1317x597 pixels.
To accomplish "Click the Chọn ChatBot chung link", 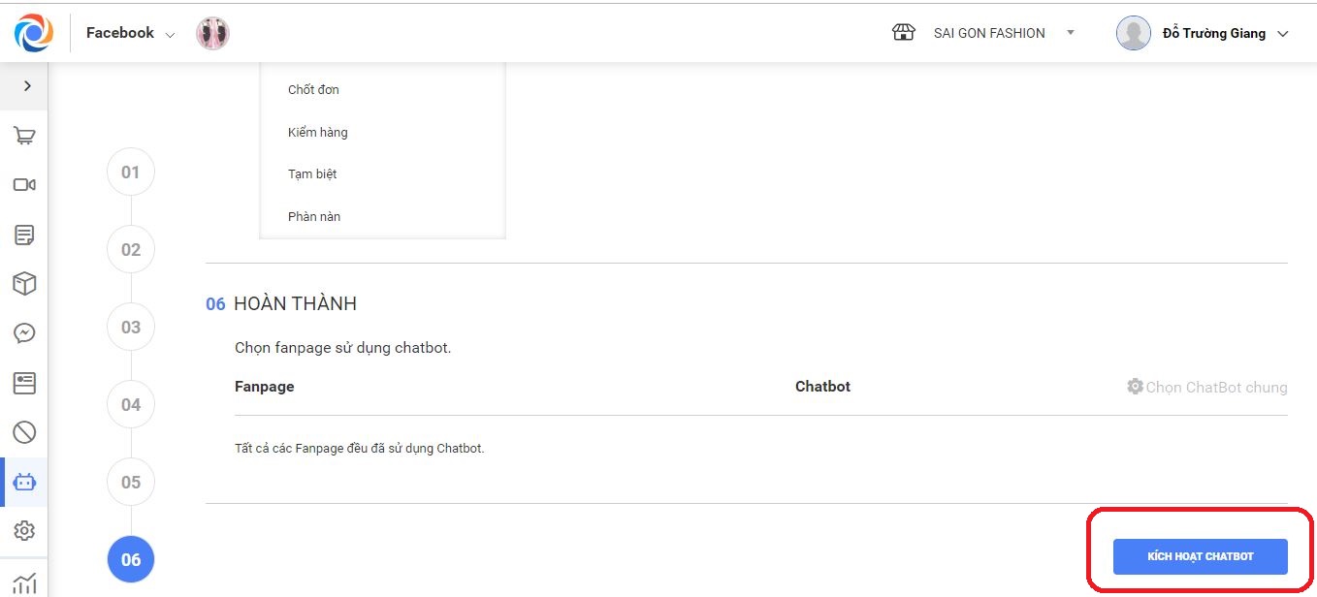I will [x=1216, y=387].
